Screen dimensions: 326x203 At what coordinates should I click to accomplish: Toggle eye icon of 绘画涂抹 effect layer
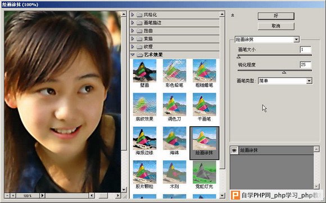234,150
